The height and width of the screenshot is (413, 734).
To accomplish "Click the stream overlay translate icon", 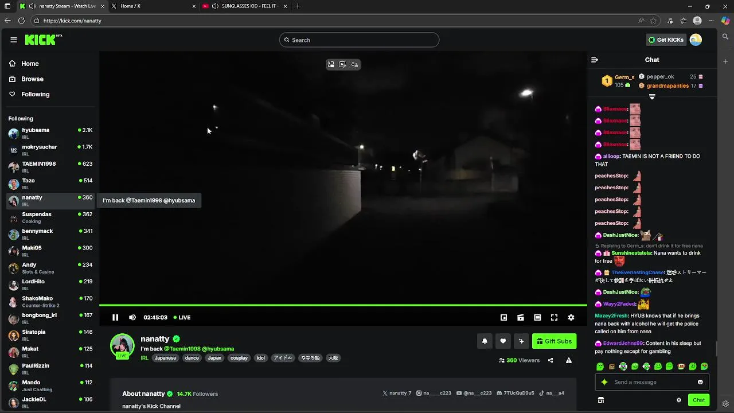I will coord(354,64).
